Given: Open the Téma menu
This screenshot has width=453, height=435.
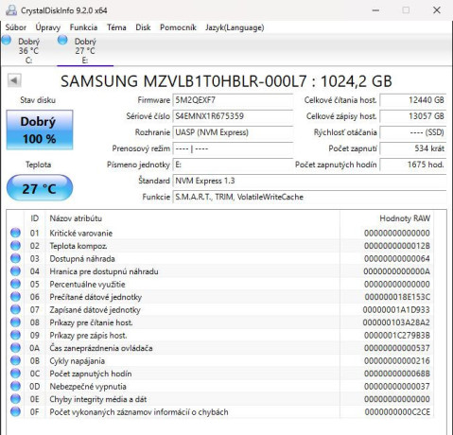Looking at the screenshot, I should pyautogui.click(x=116, y=27).
